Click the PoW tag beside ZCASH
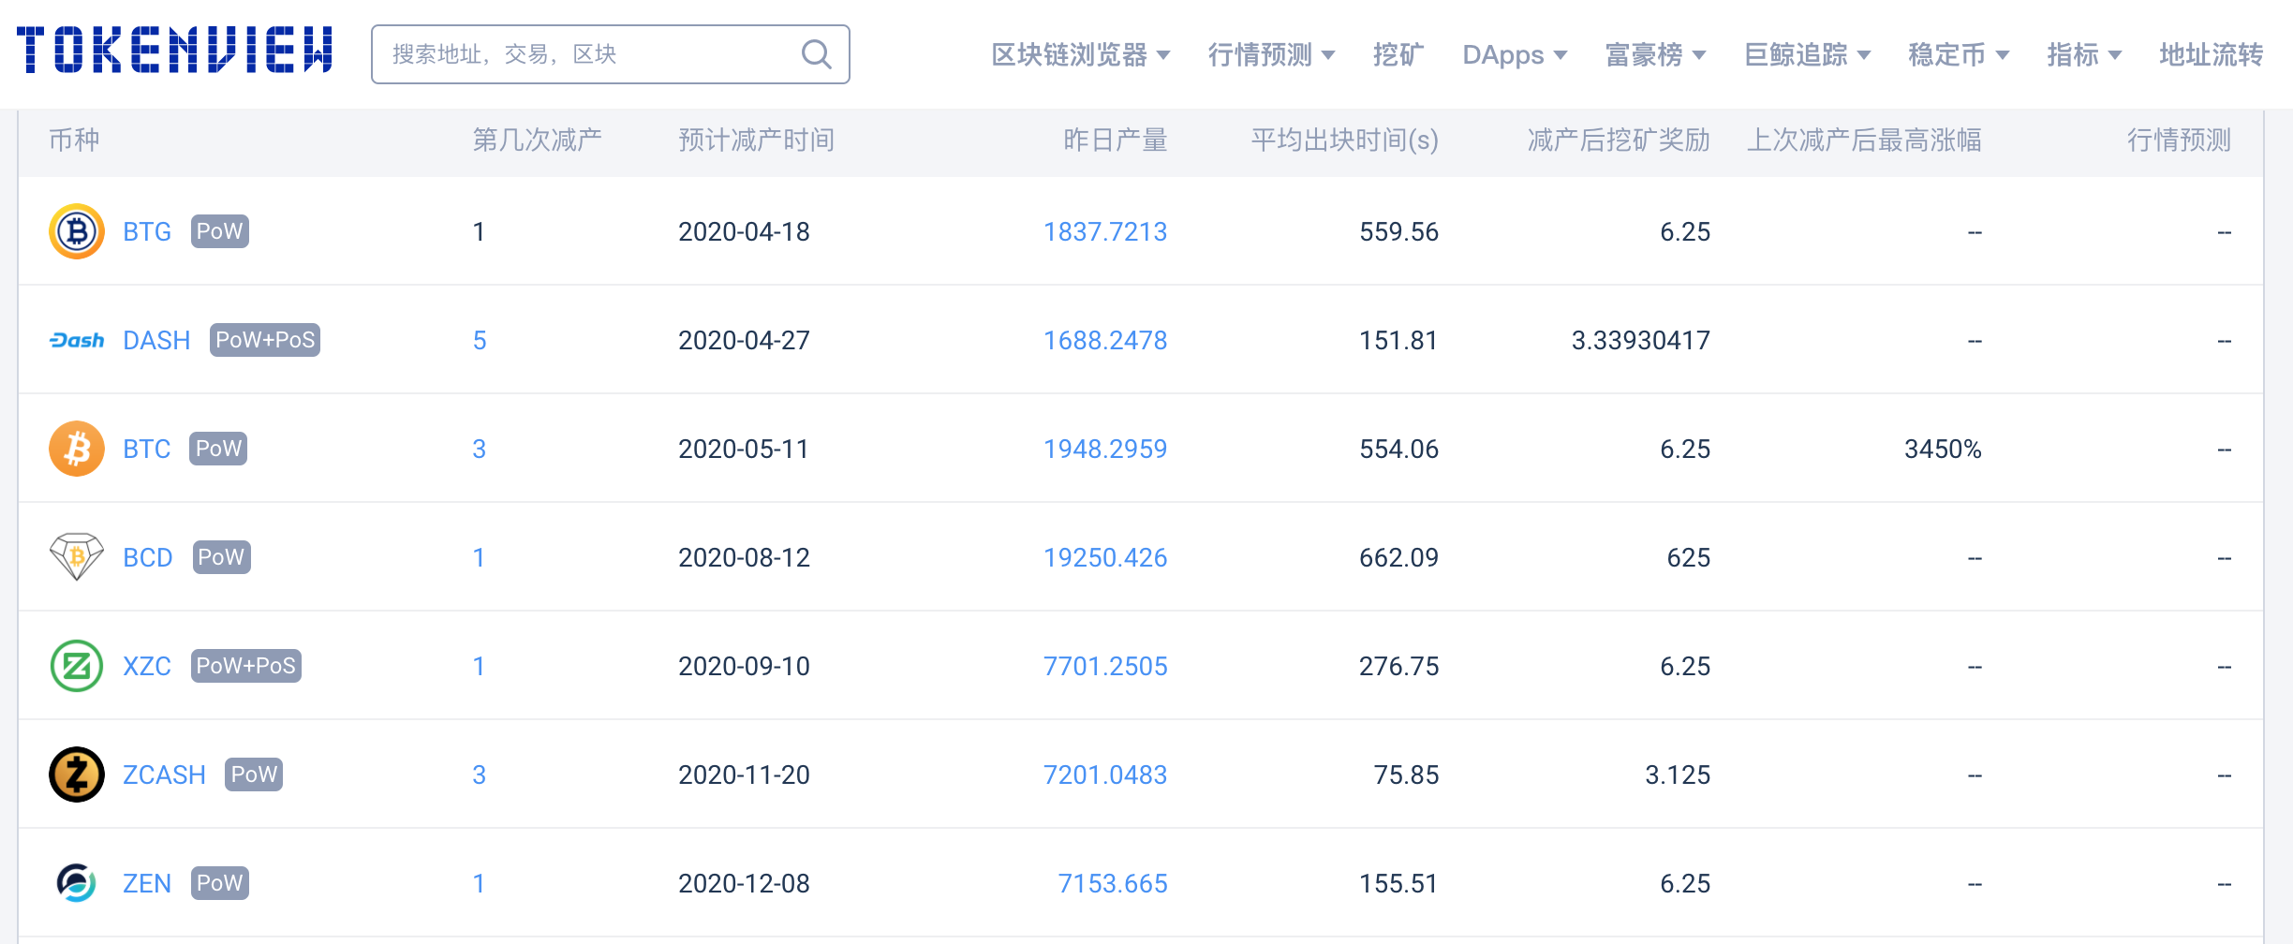2293x944 pixels. 254,774
